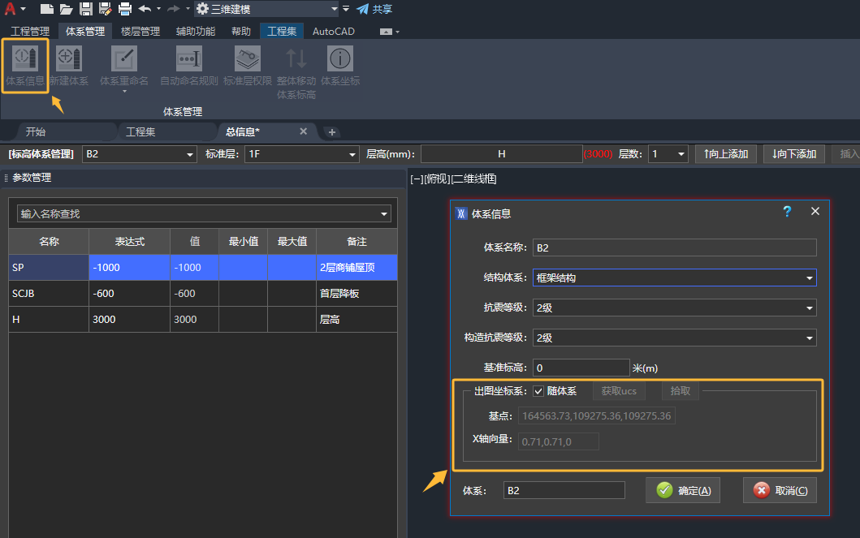Expand the 标准层 1F dropdown
This screenshot has height=538, width=860.
point(352,154)
